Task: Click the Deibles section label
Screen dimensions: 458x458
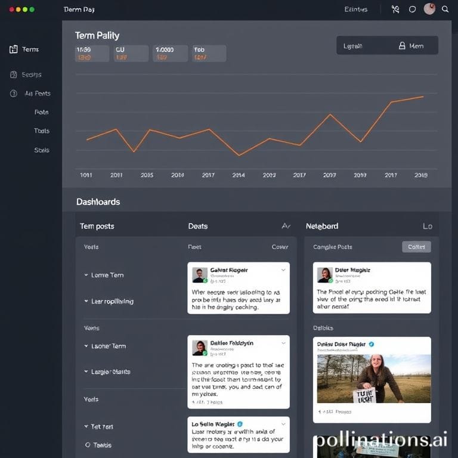Action: point(323,328)
